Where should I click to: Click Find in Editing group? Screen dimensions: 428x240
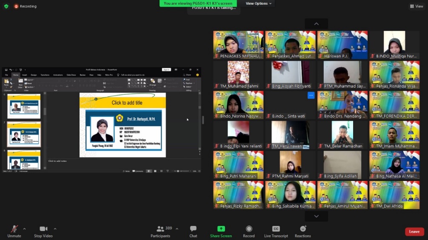click(x=187, y=79)
